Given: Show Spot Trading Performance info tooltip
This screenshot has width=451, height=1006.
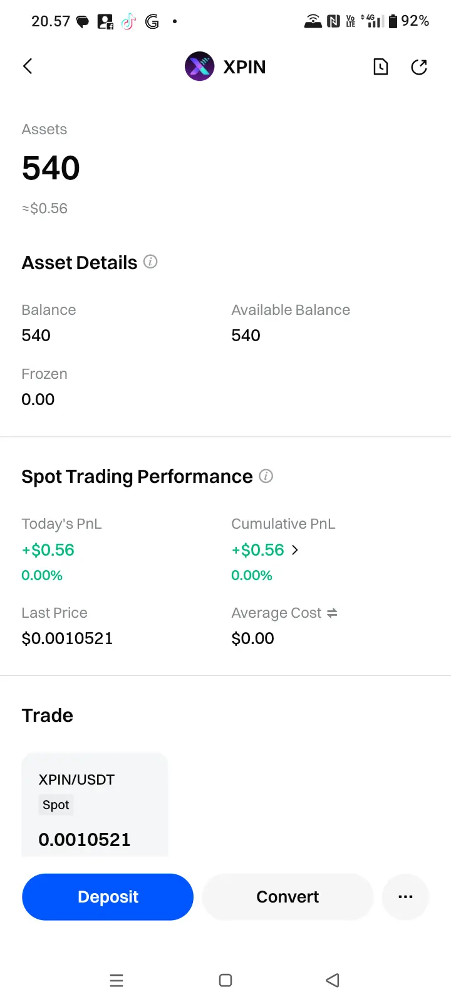Looking at the screenshot, I should coord(266,476).
